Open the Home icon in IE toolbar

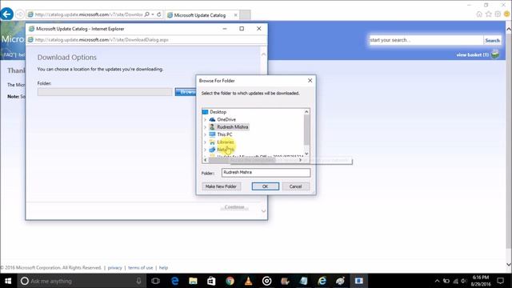tap(479, 14)
